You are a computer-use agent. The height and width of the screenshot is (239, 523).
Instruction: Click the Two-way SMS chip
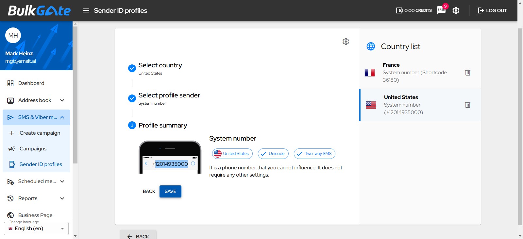pos(314,154)
